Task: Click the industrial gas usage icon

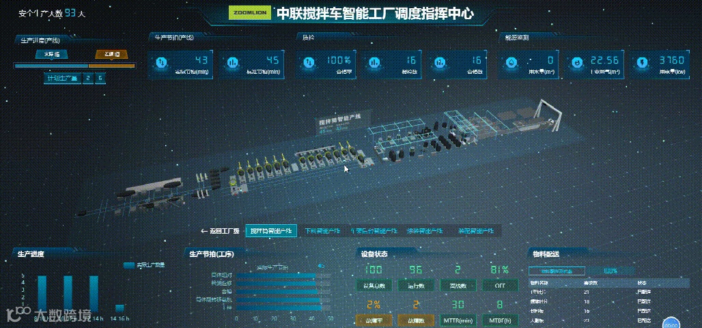Action: click(577, 63)
